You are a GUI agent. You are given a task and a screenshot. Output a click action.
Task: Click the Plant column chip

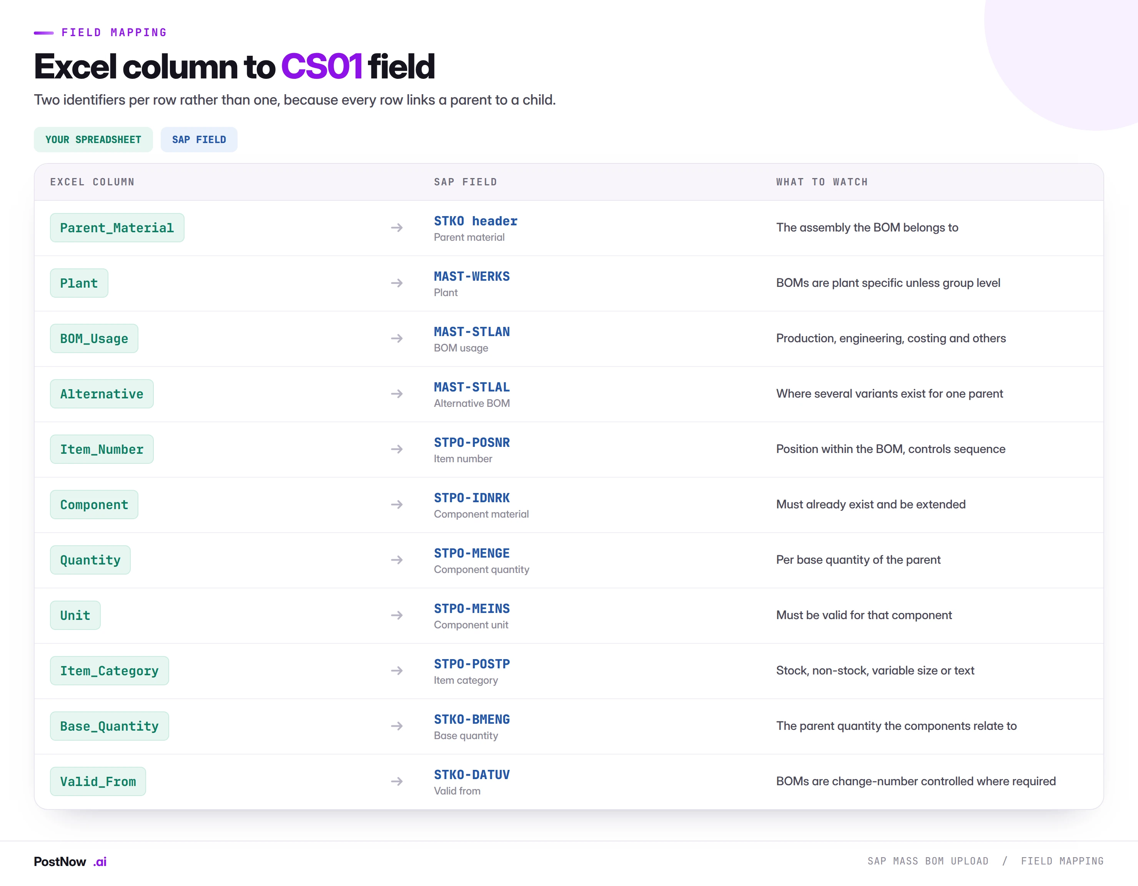pyautogui.click(x=79, y=283)
